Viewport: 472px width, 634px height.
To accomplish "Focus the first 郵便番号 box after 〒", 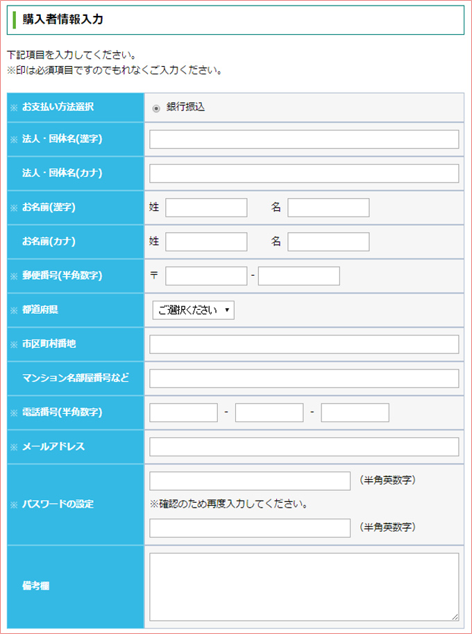I will [x=207, y=276].
